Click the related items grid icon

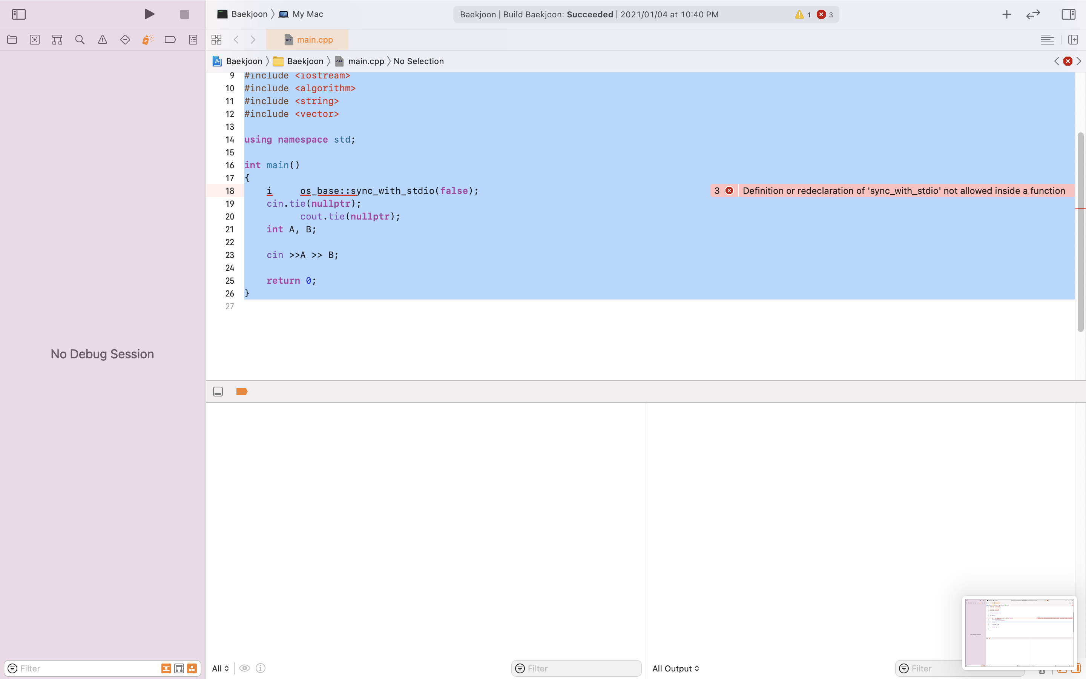coord(216,40)
